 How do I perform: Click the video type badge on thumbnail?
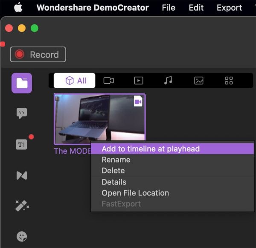(x=138, y=101)
